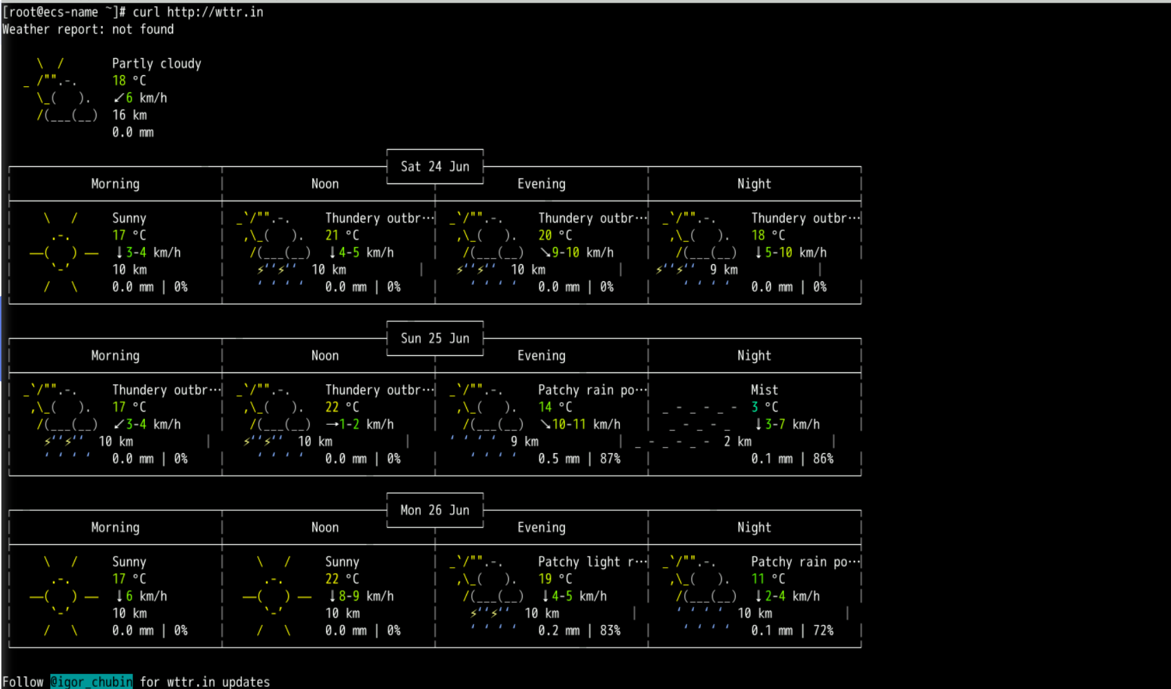Viewport: 1171px width, 689px height.
Task: Click the thunder cloud icon for Sunday Morning
Action: (61, 423)
